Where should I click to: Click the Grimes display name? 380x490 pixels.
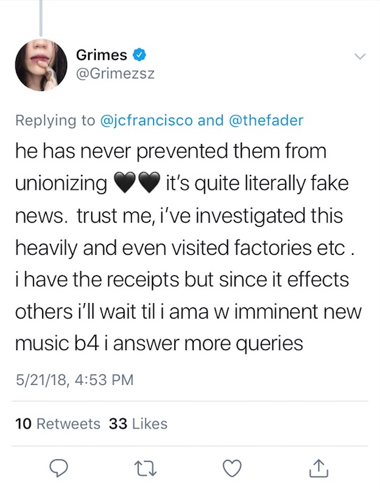tap(101, 55)
